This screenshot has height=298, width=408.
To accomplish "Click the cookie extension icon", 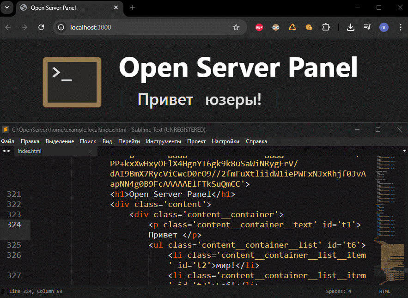I will pyautogui.click(x=309, y=27).
